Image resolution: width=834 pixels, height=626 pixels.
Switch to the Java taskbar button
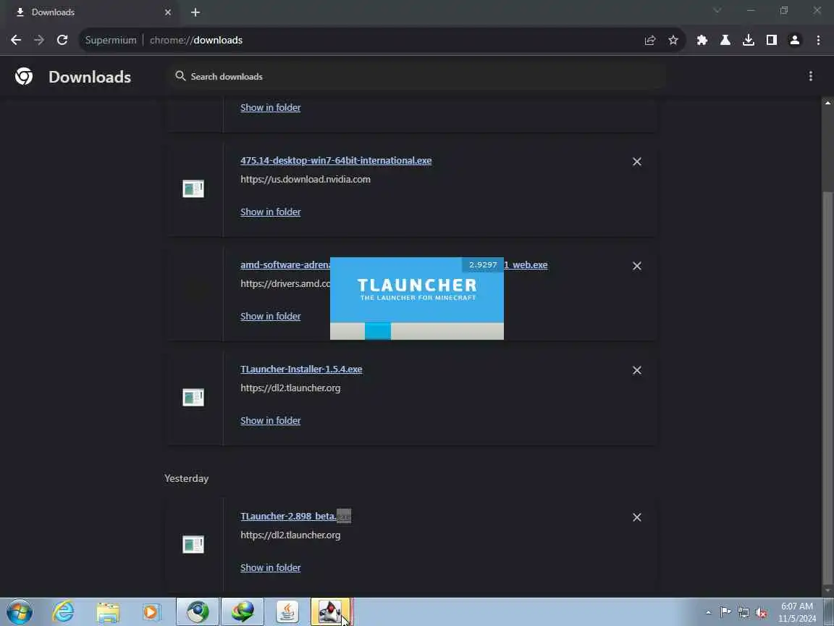tap(287, 612)
